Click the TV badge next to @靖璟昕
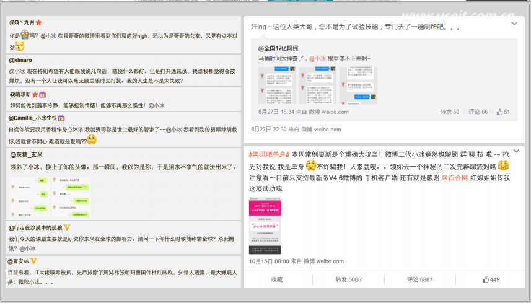Viewport: 531px width, 303px height. click(x=42, y=94)
